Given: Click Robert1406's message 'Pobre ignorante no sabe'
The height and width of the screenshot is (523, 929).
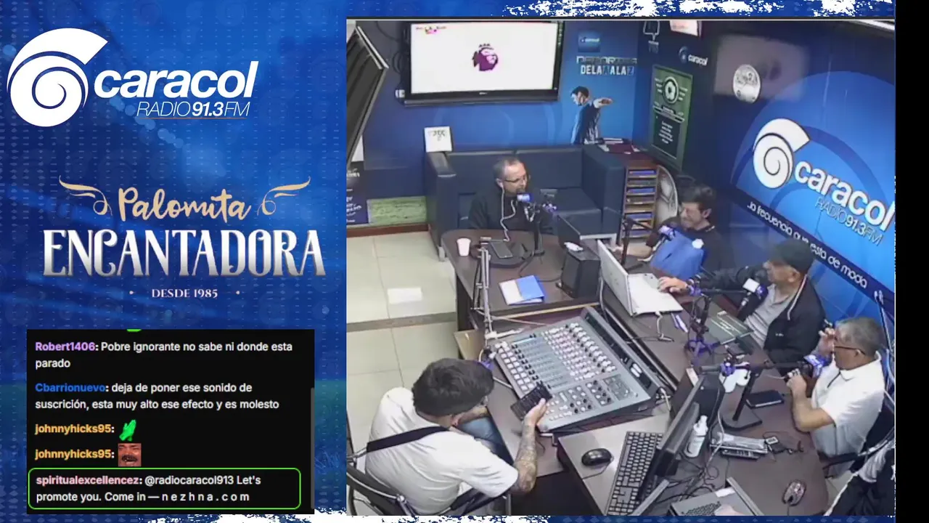Looking at the screenshot, I should click(x=164, y=354).
